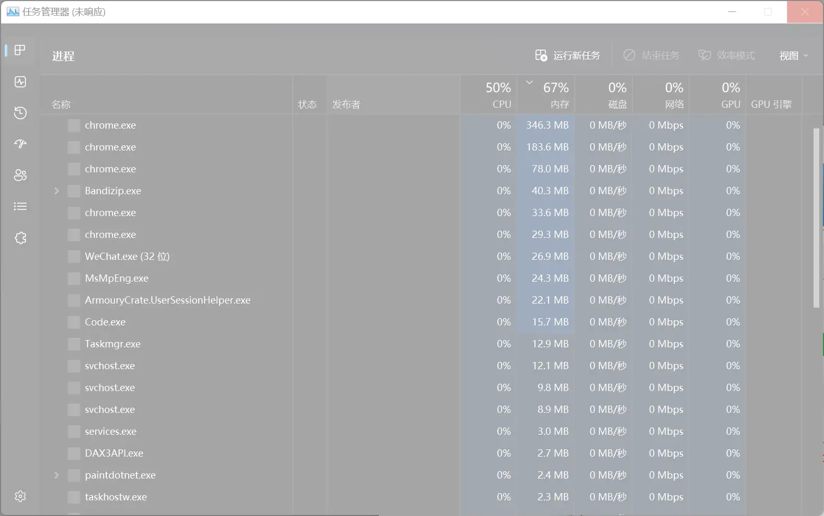Click the 运行新任务 icon
The image size is (824, 516).
[541, 55]
